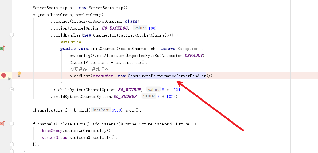Collapse the childHandler code block
The height and width of the screenshot is (153, 318).
tap(12, 35)
